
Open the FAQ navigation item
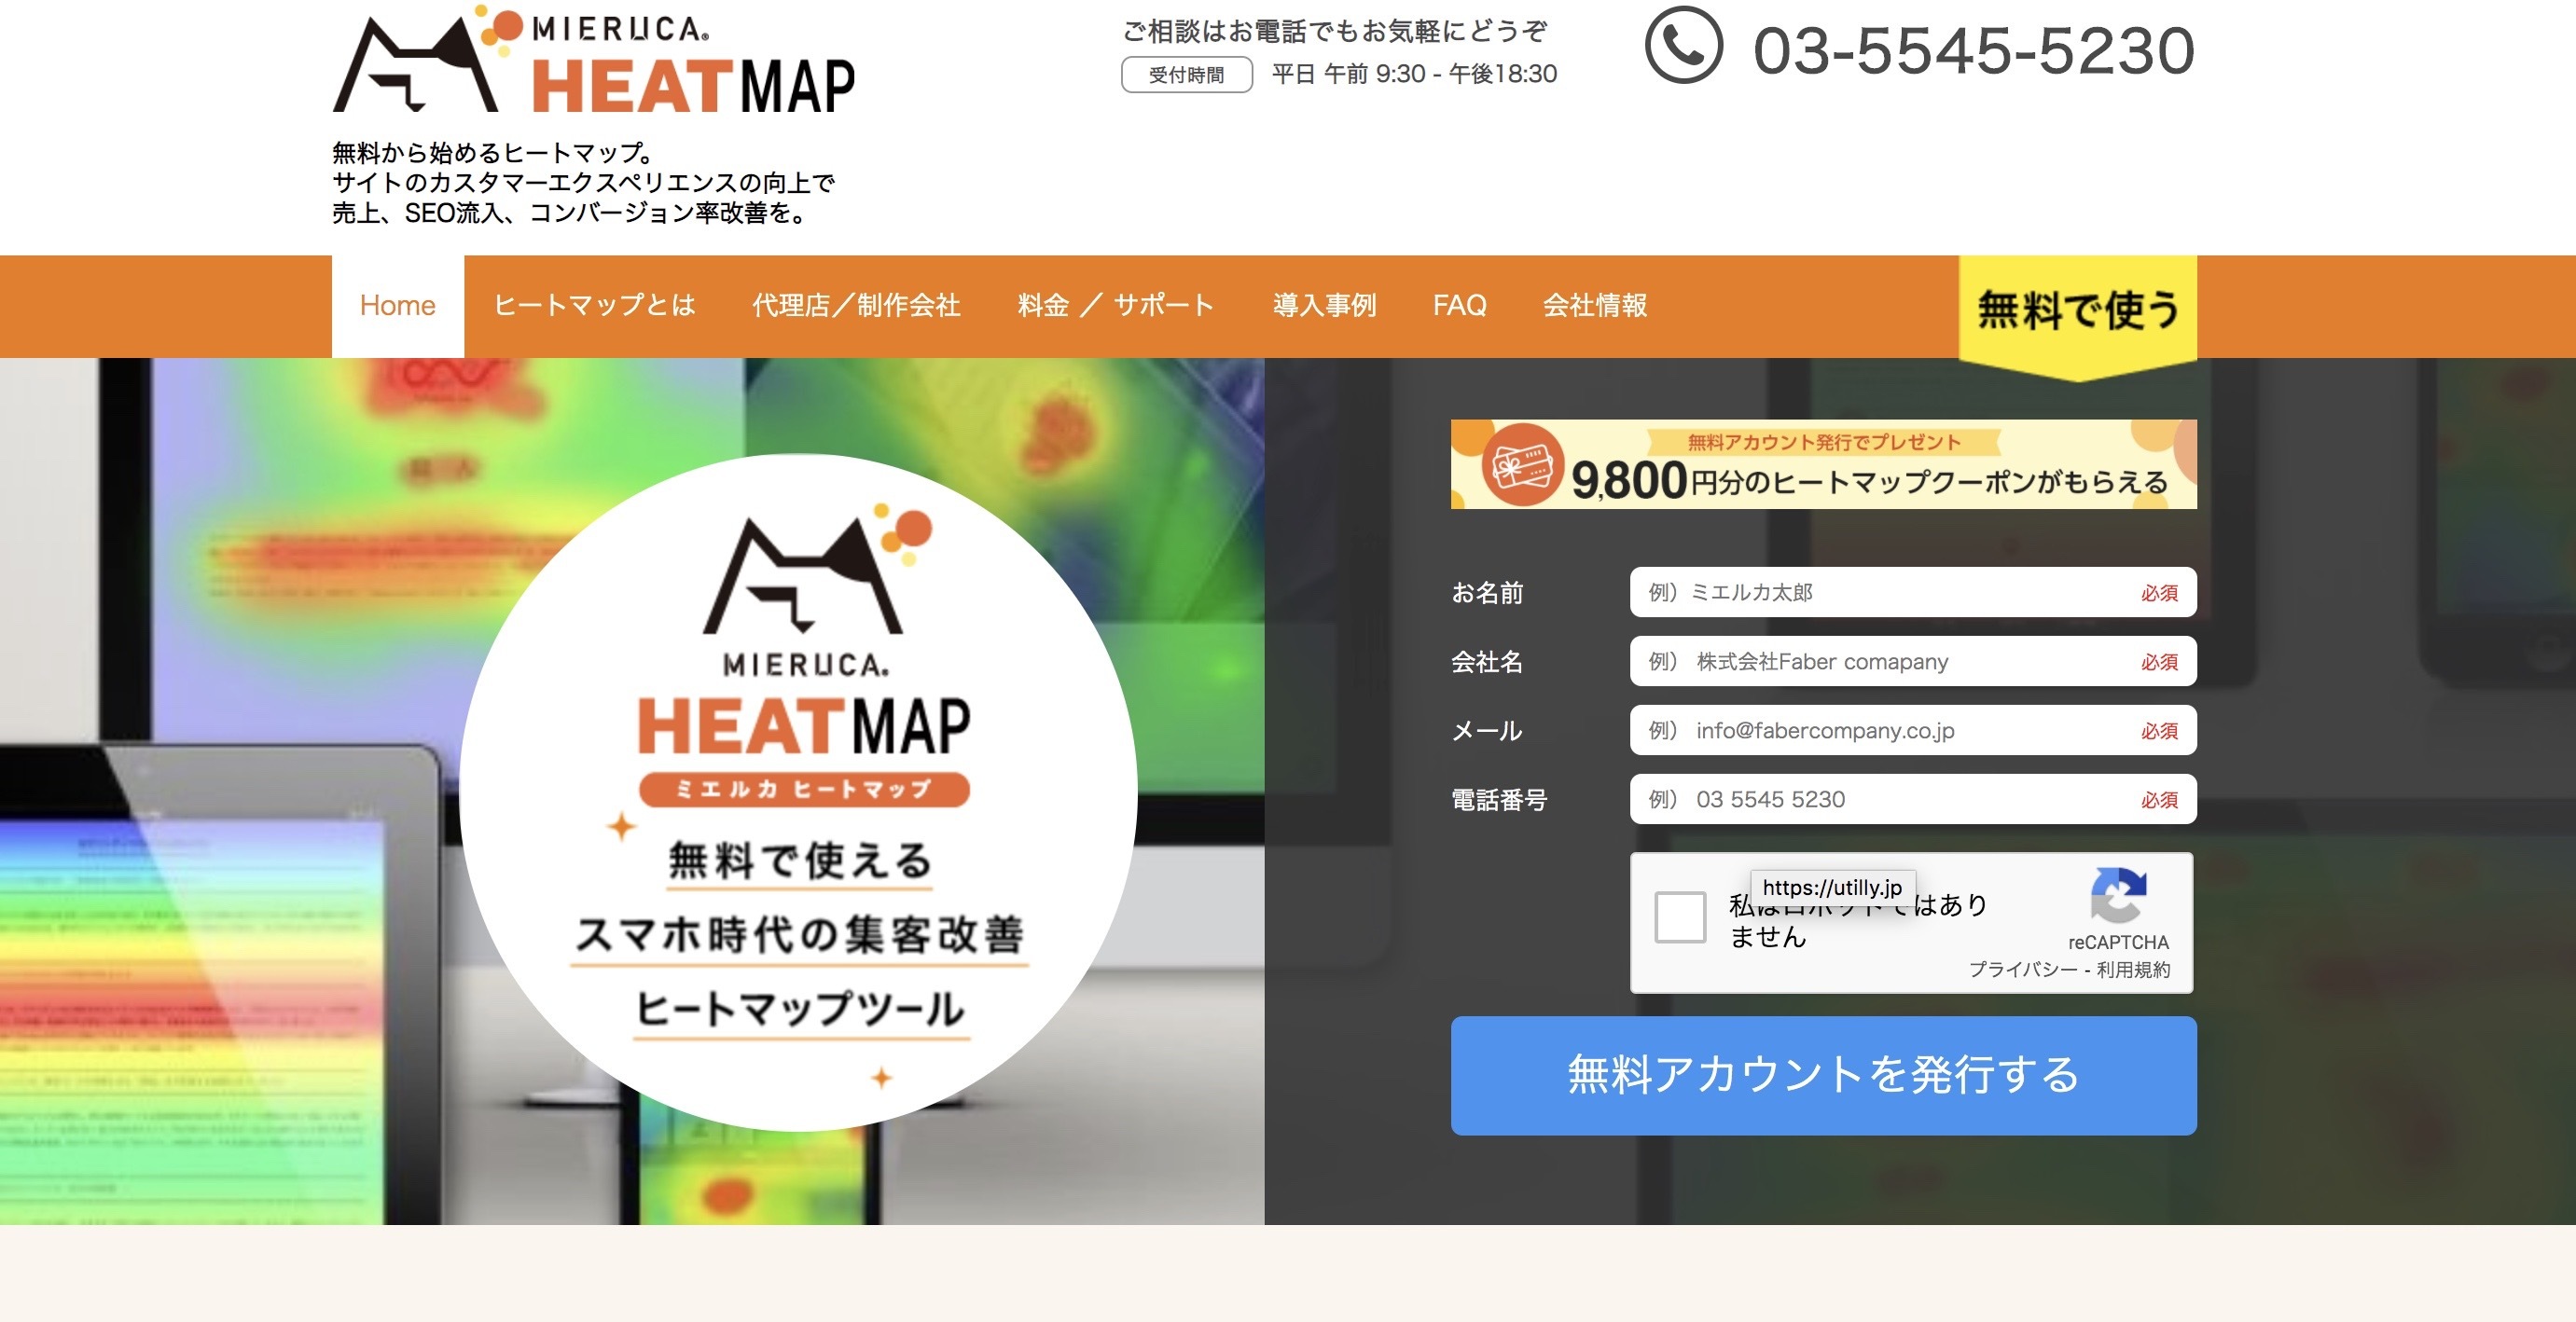[x=1459, y=306]
